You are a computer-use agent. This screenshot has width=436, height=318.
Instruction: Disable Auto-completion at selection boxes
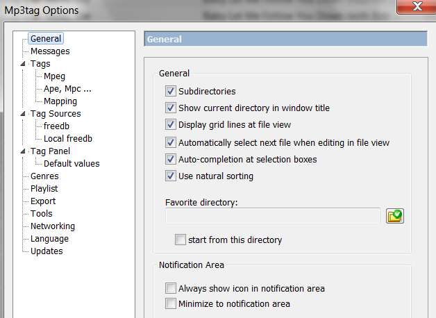tap(171, 159)
